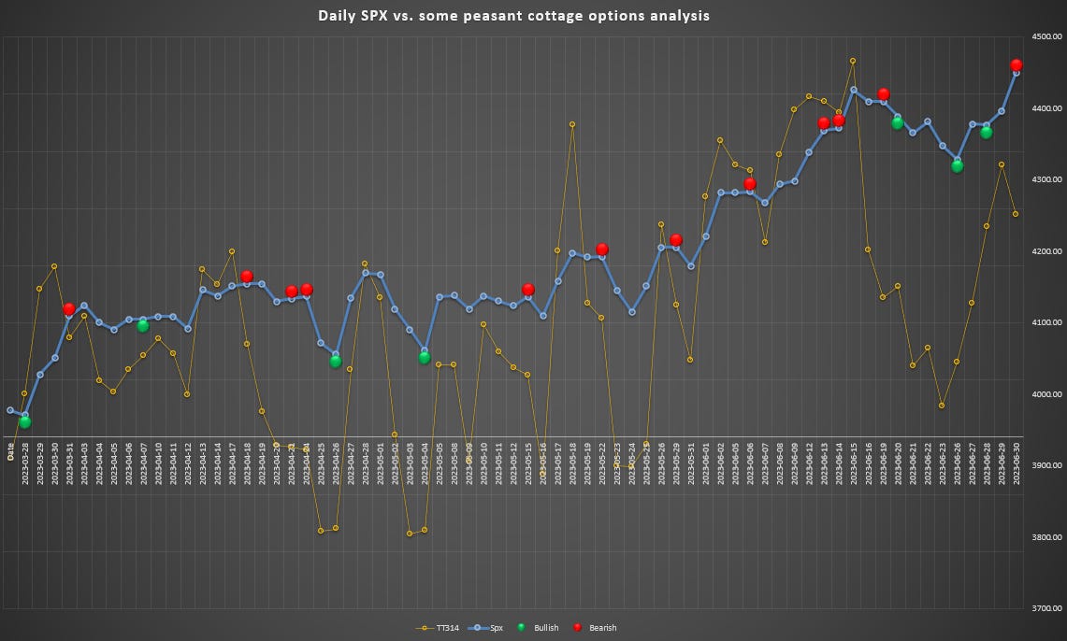Click the 2023-05-01 x-axis date label

coord(381,463)
